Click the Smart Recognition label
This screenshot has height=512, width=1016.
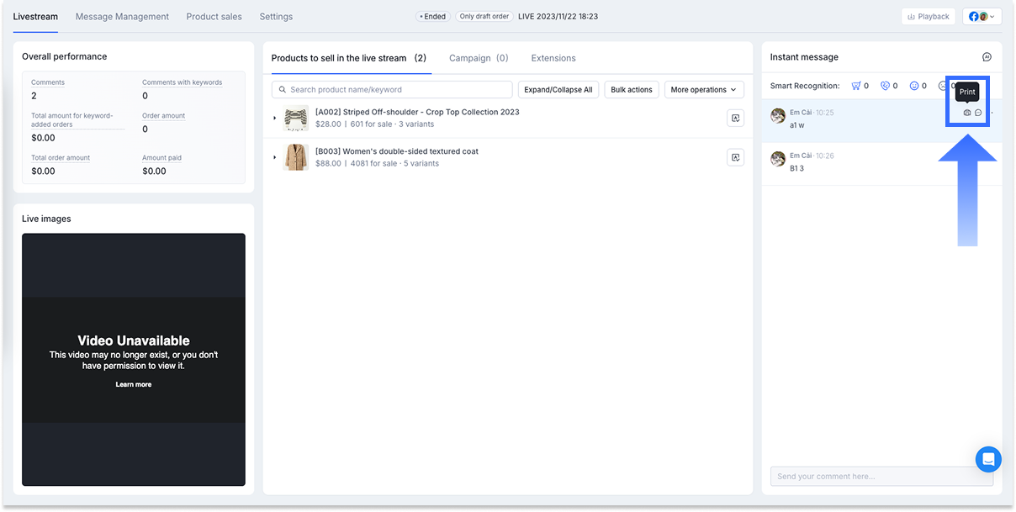(x=805, y=86)
